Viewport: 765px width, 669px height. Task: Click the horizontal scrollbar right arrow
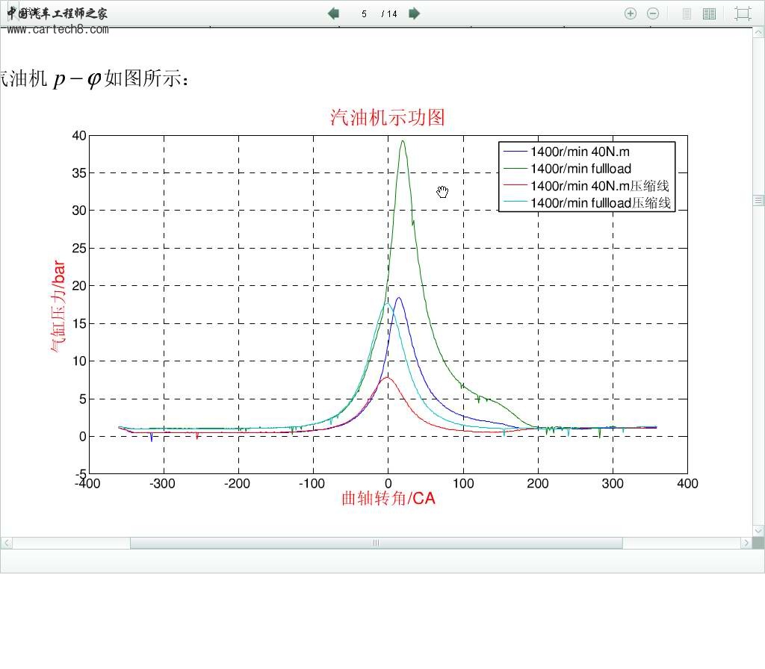[x=745, y=543]
